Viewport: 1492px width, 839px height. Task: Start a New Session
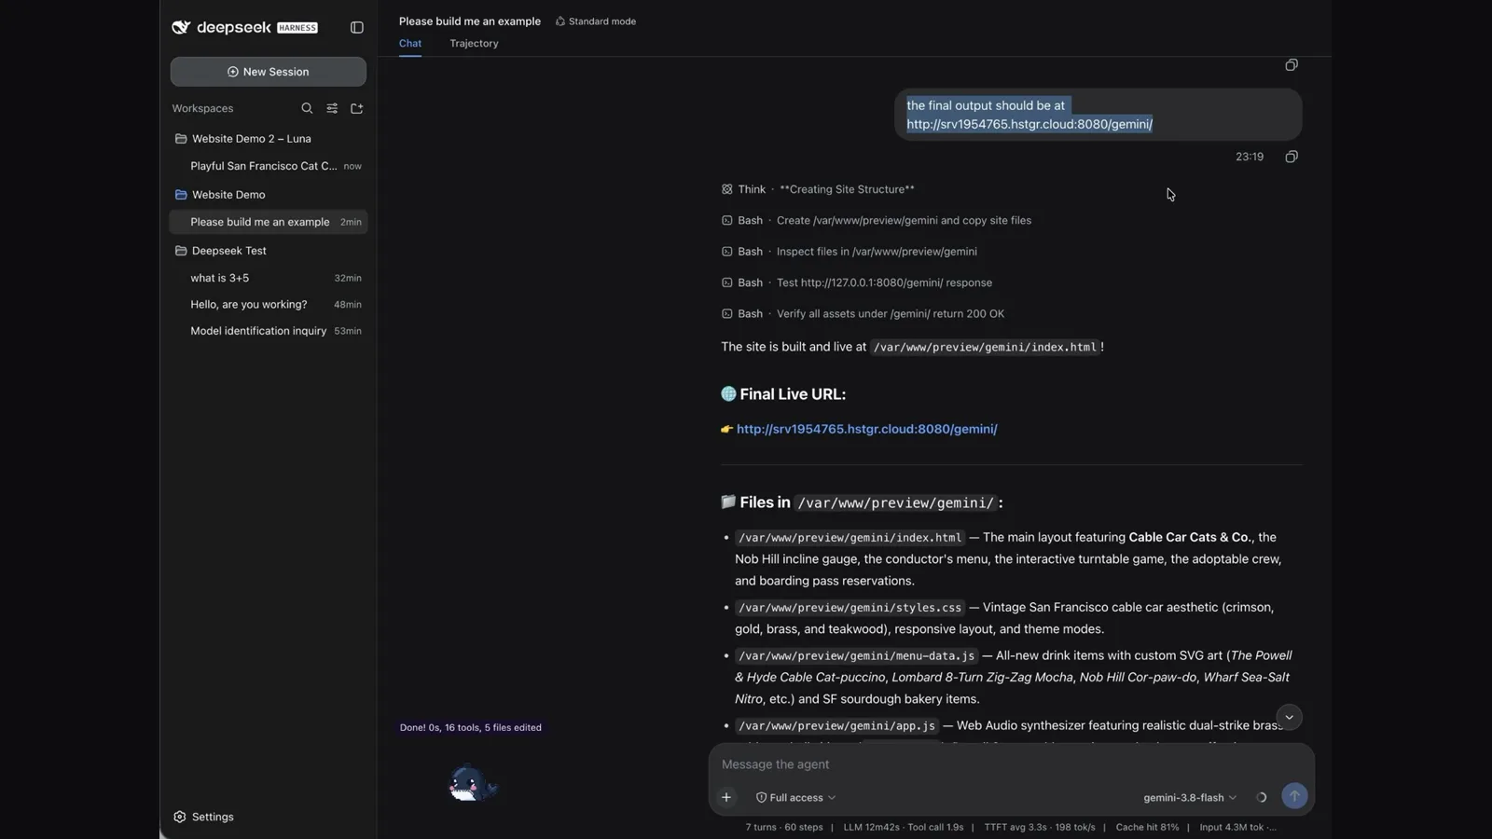pyautogui.click(x=268, y=72)
